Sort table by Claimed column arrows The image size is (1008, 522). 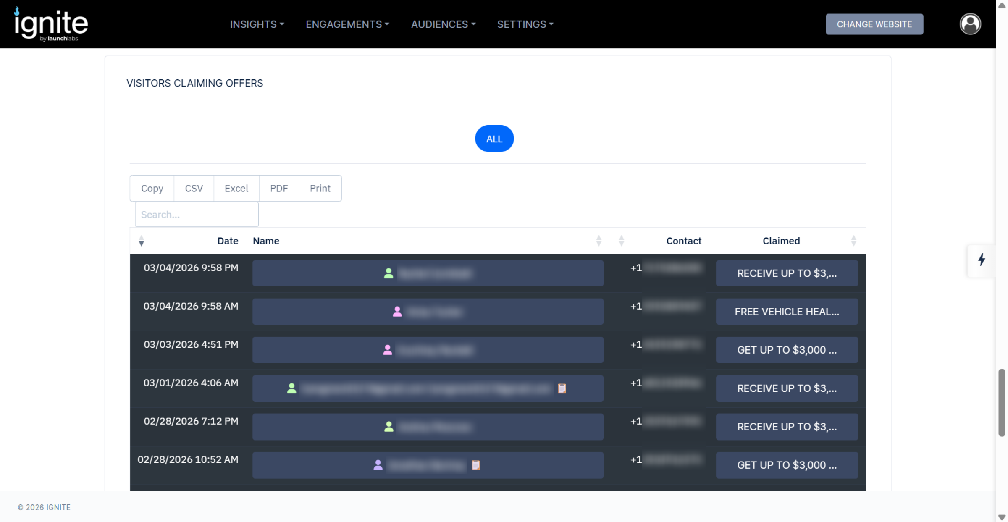pos(853,241)
